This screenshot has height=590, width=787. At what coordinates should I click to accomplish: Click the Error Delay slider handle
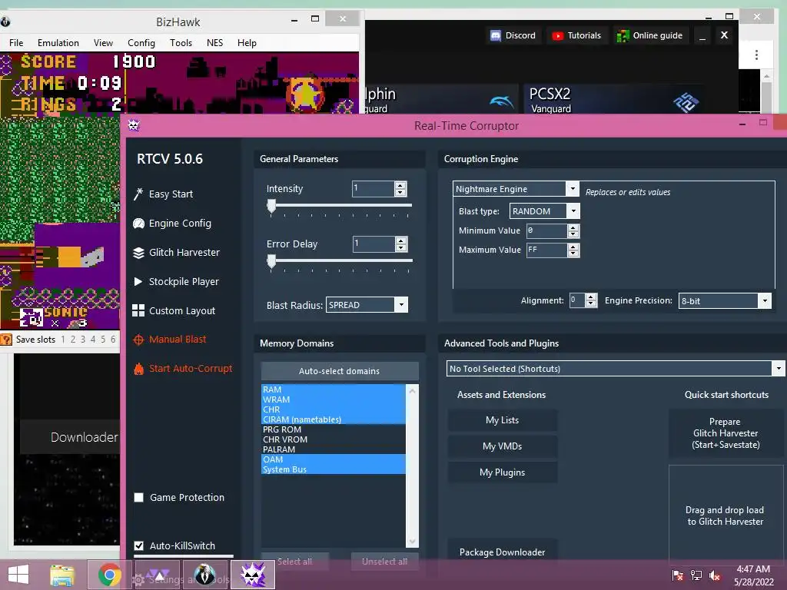pyautogui.click(x=271, y=261)
